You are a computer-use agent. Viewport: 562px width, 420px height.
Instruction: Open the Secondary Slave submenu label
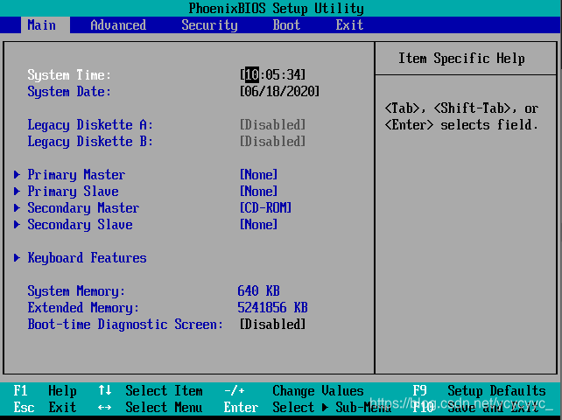point(80,225)
